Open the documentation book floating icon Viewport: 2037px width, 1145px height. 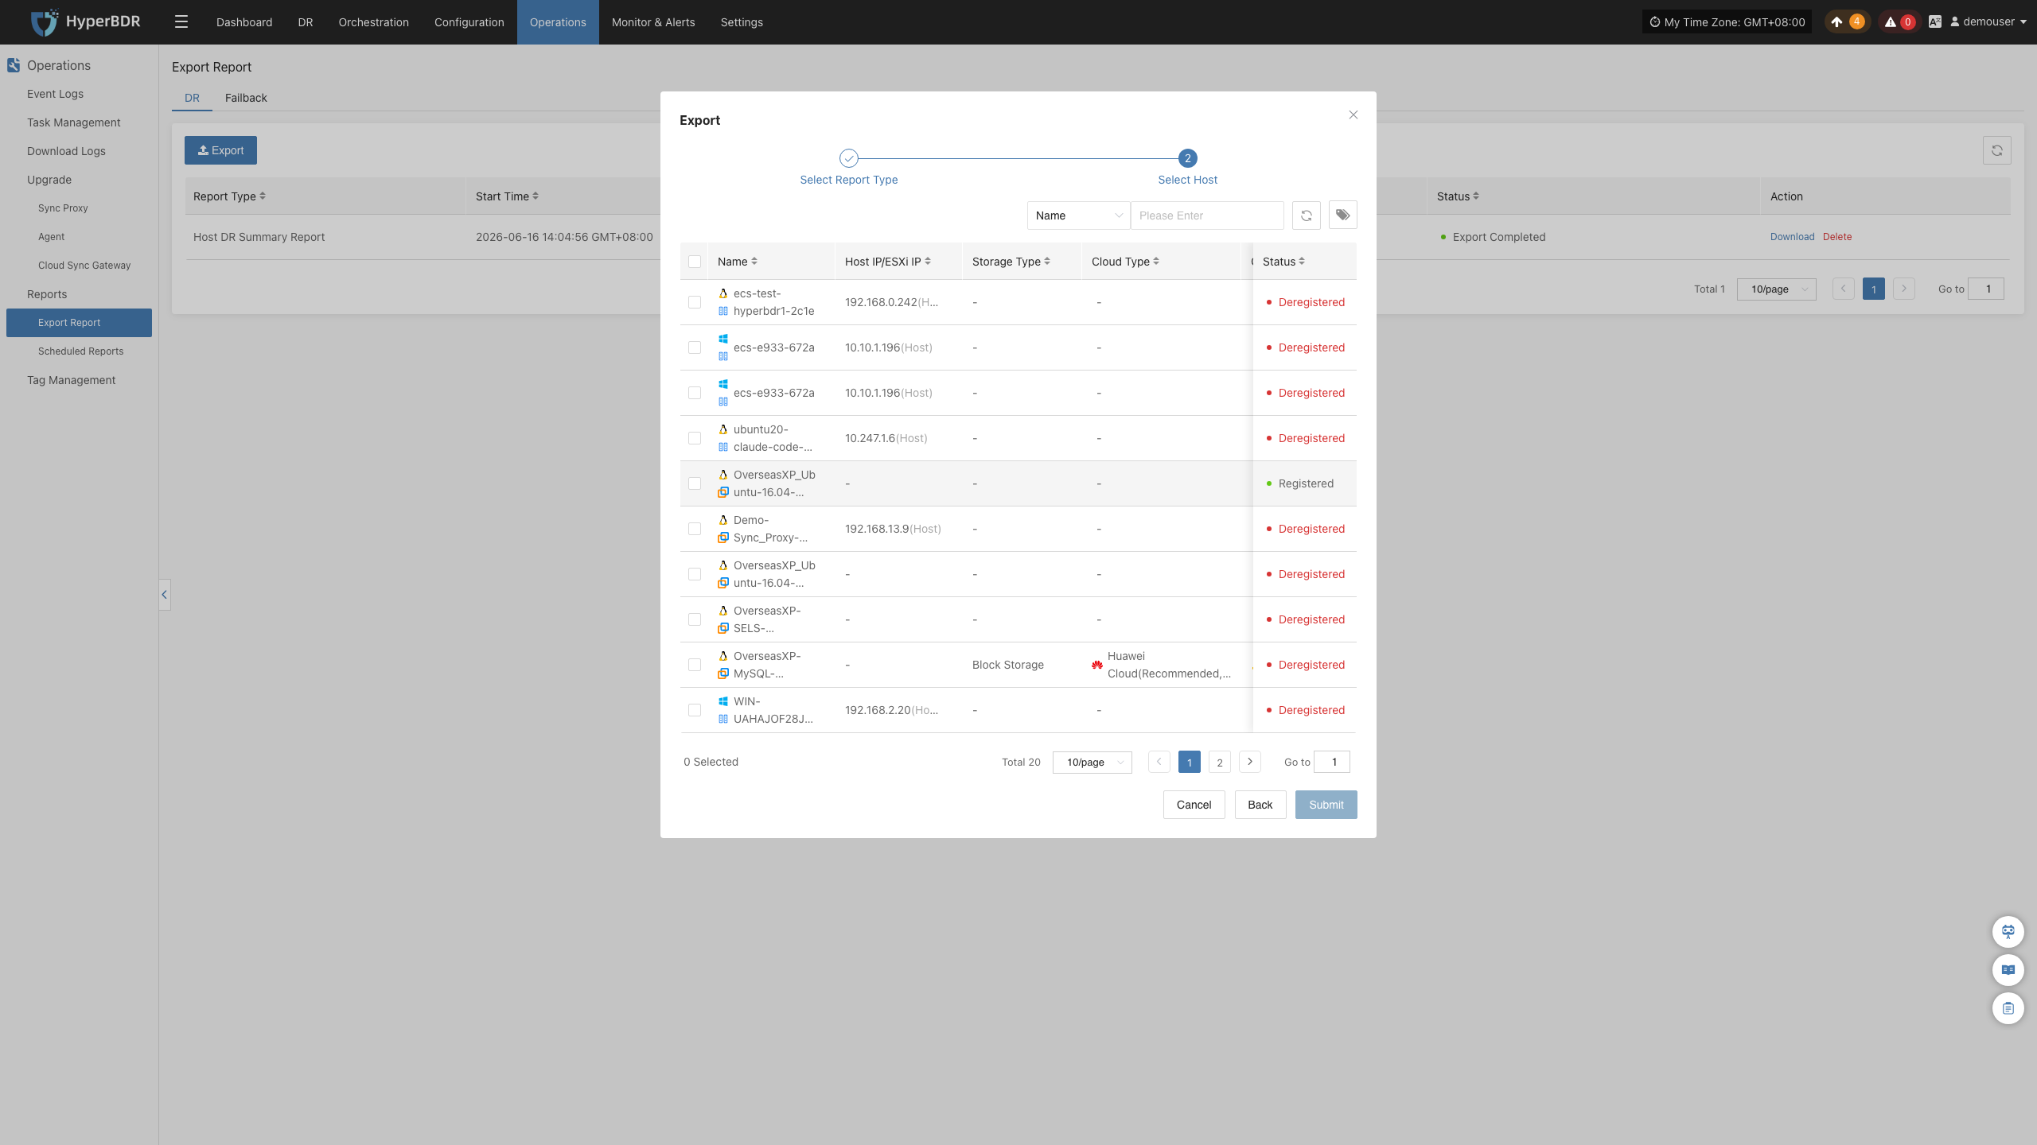(2008, 970)
